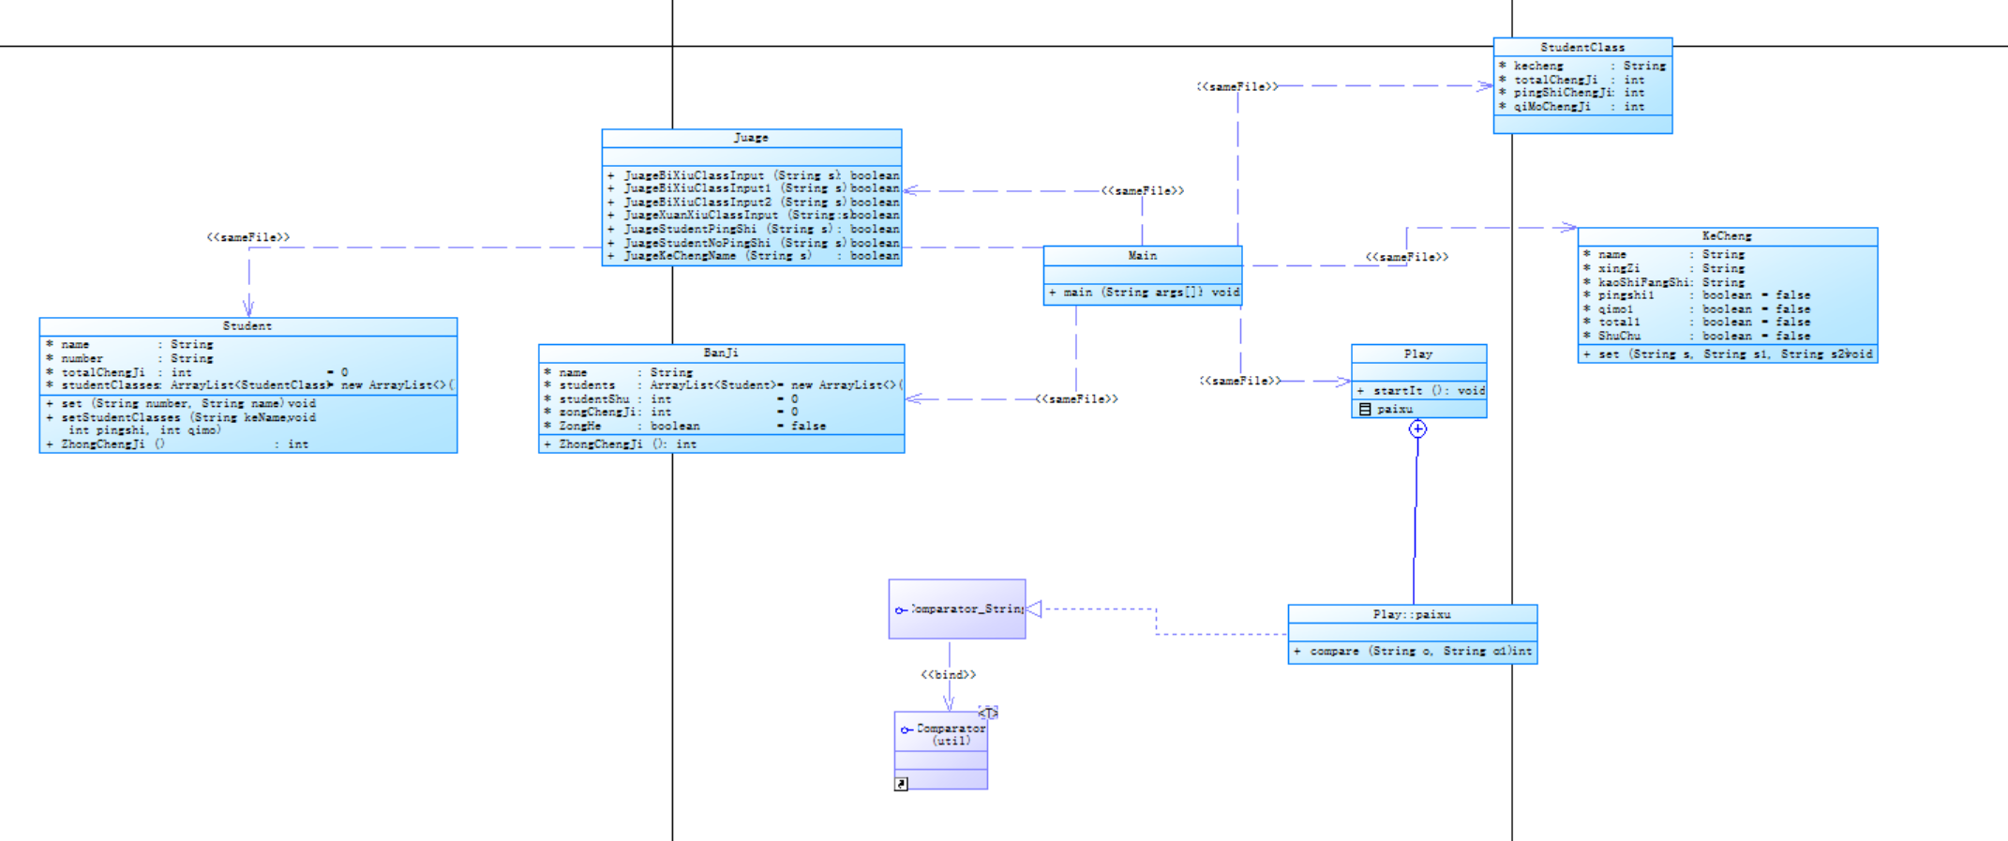2008x841 pixels.
Task: Select the <T> template parameter box on Comparator
Action: tap(988, 713)
